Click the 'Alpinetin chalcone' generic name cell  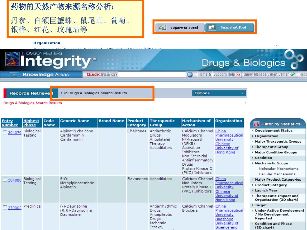(76, 131)
